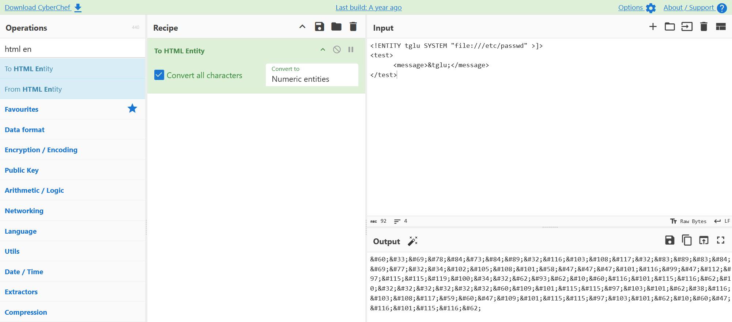
Task: Click the Download CyberChef arrow icon
Action: coord(78,8)
